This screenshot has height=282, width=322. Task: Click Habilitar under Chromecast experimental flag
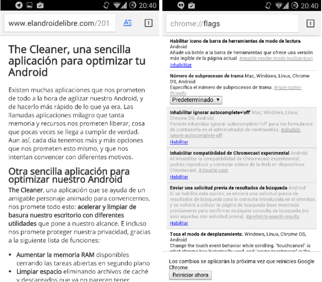pos(179,177)
